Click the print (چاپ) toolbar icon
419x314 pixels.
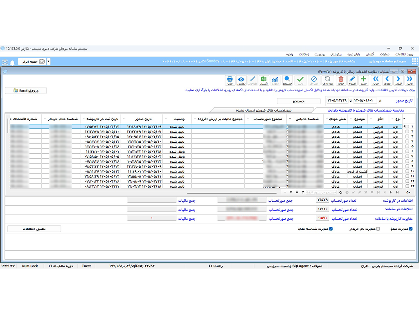click(x=230, y=80)
